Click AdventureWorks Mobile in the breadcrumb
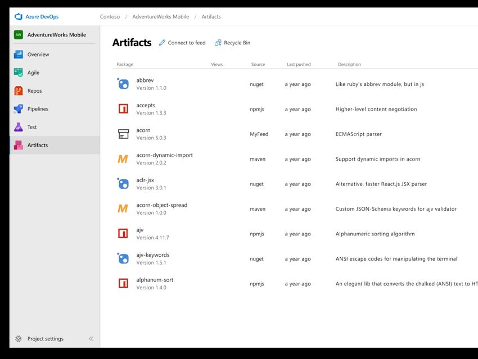The height and width of the screenshot is (359, 478). 161,17
